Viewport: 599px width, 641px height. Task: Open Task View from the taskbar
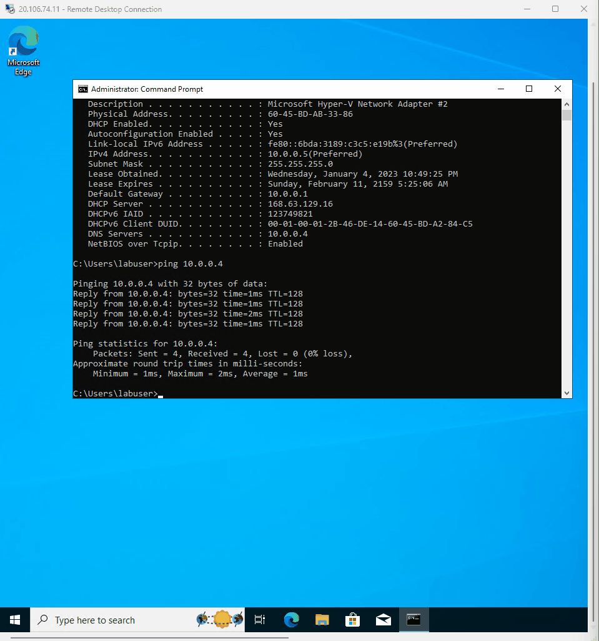tap(260, 620)
